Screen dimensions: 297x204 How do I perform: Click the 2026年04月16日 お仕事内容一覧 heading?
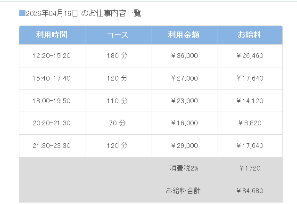[83, 13]
